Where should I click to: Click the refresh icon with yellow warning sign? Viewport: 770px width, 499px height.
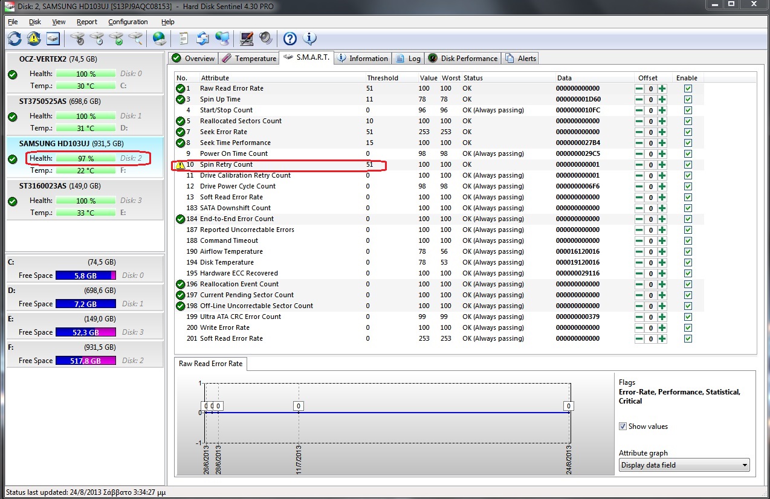(34, 39)
